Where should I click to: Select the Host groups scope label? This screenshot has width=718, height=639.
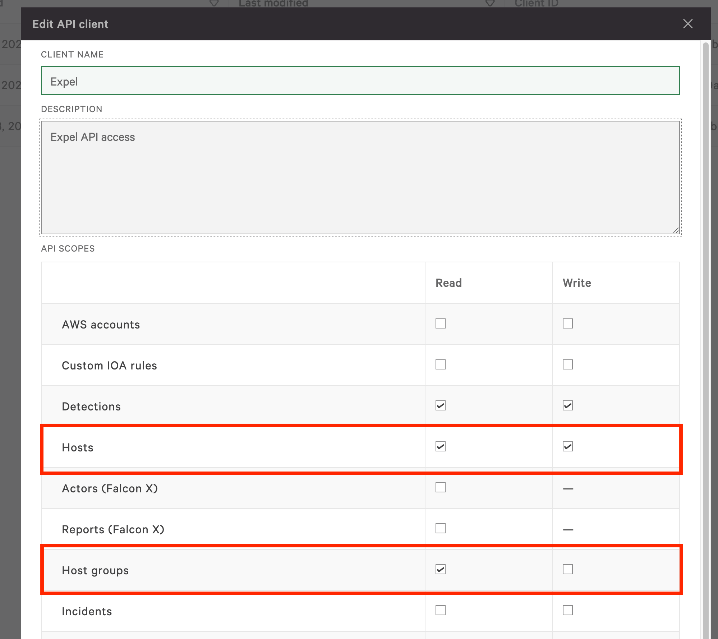point(95,570)
